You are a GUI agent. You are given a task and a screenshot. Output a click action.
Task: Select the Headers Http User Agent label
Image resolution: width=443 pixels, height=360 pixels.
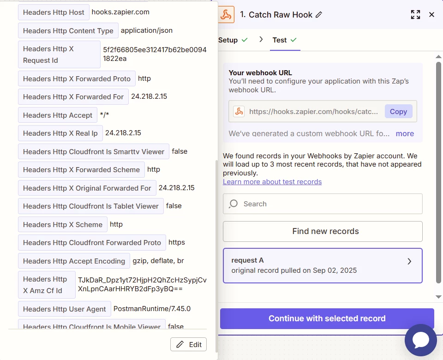(x=65, y=309)
